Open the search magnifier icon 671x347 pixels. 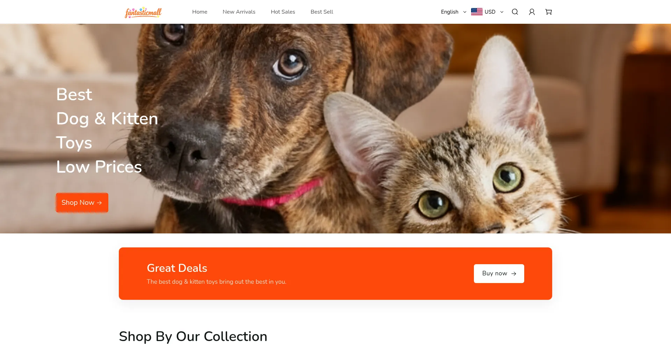(515, 12)
